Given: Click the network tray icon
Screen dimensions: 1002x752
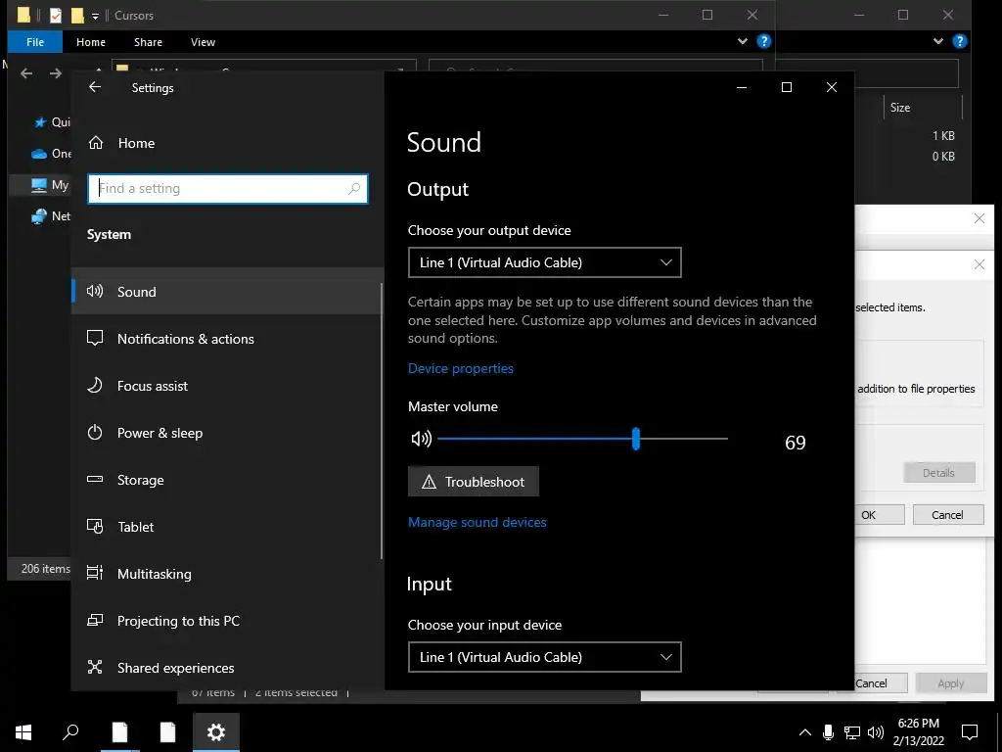Looking at the screenshot, I should (x=852, y=732).
